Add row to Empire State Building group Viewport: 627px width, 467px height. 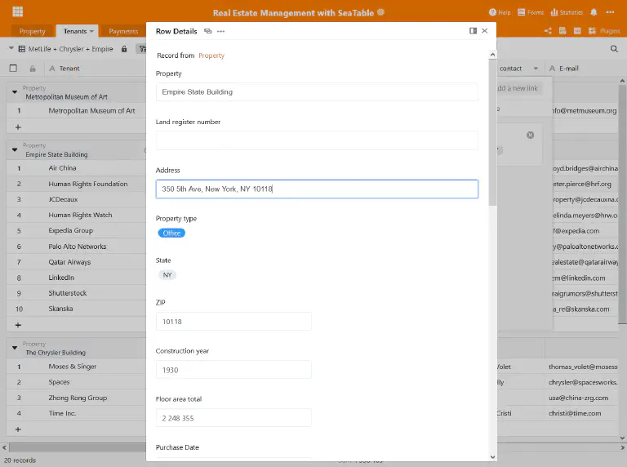(18, 325)
